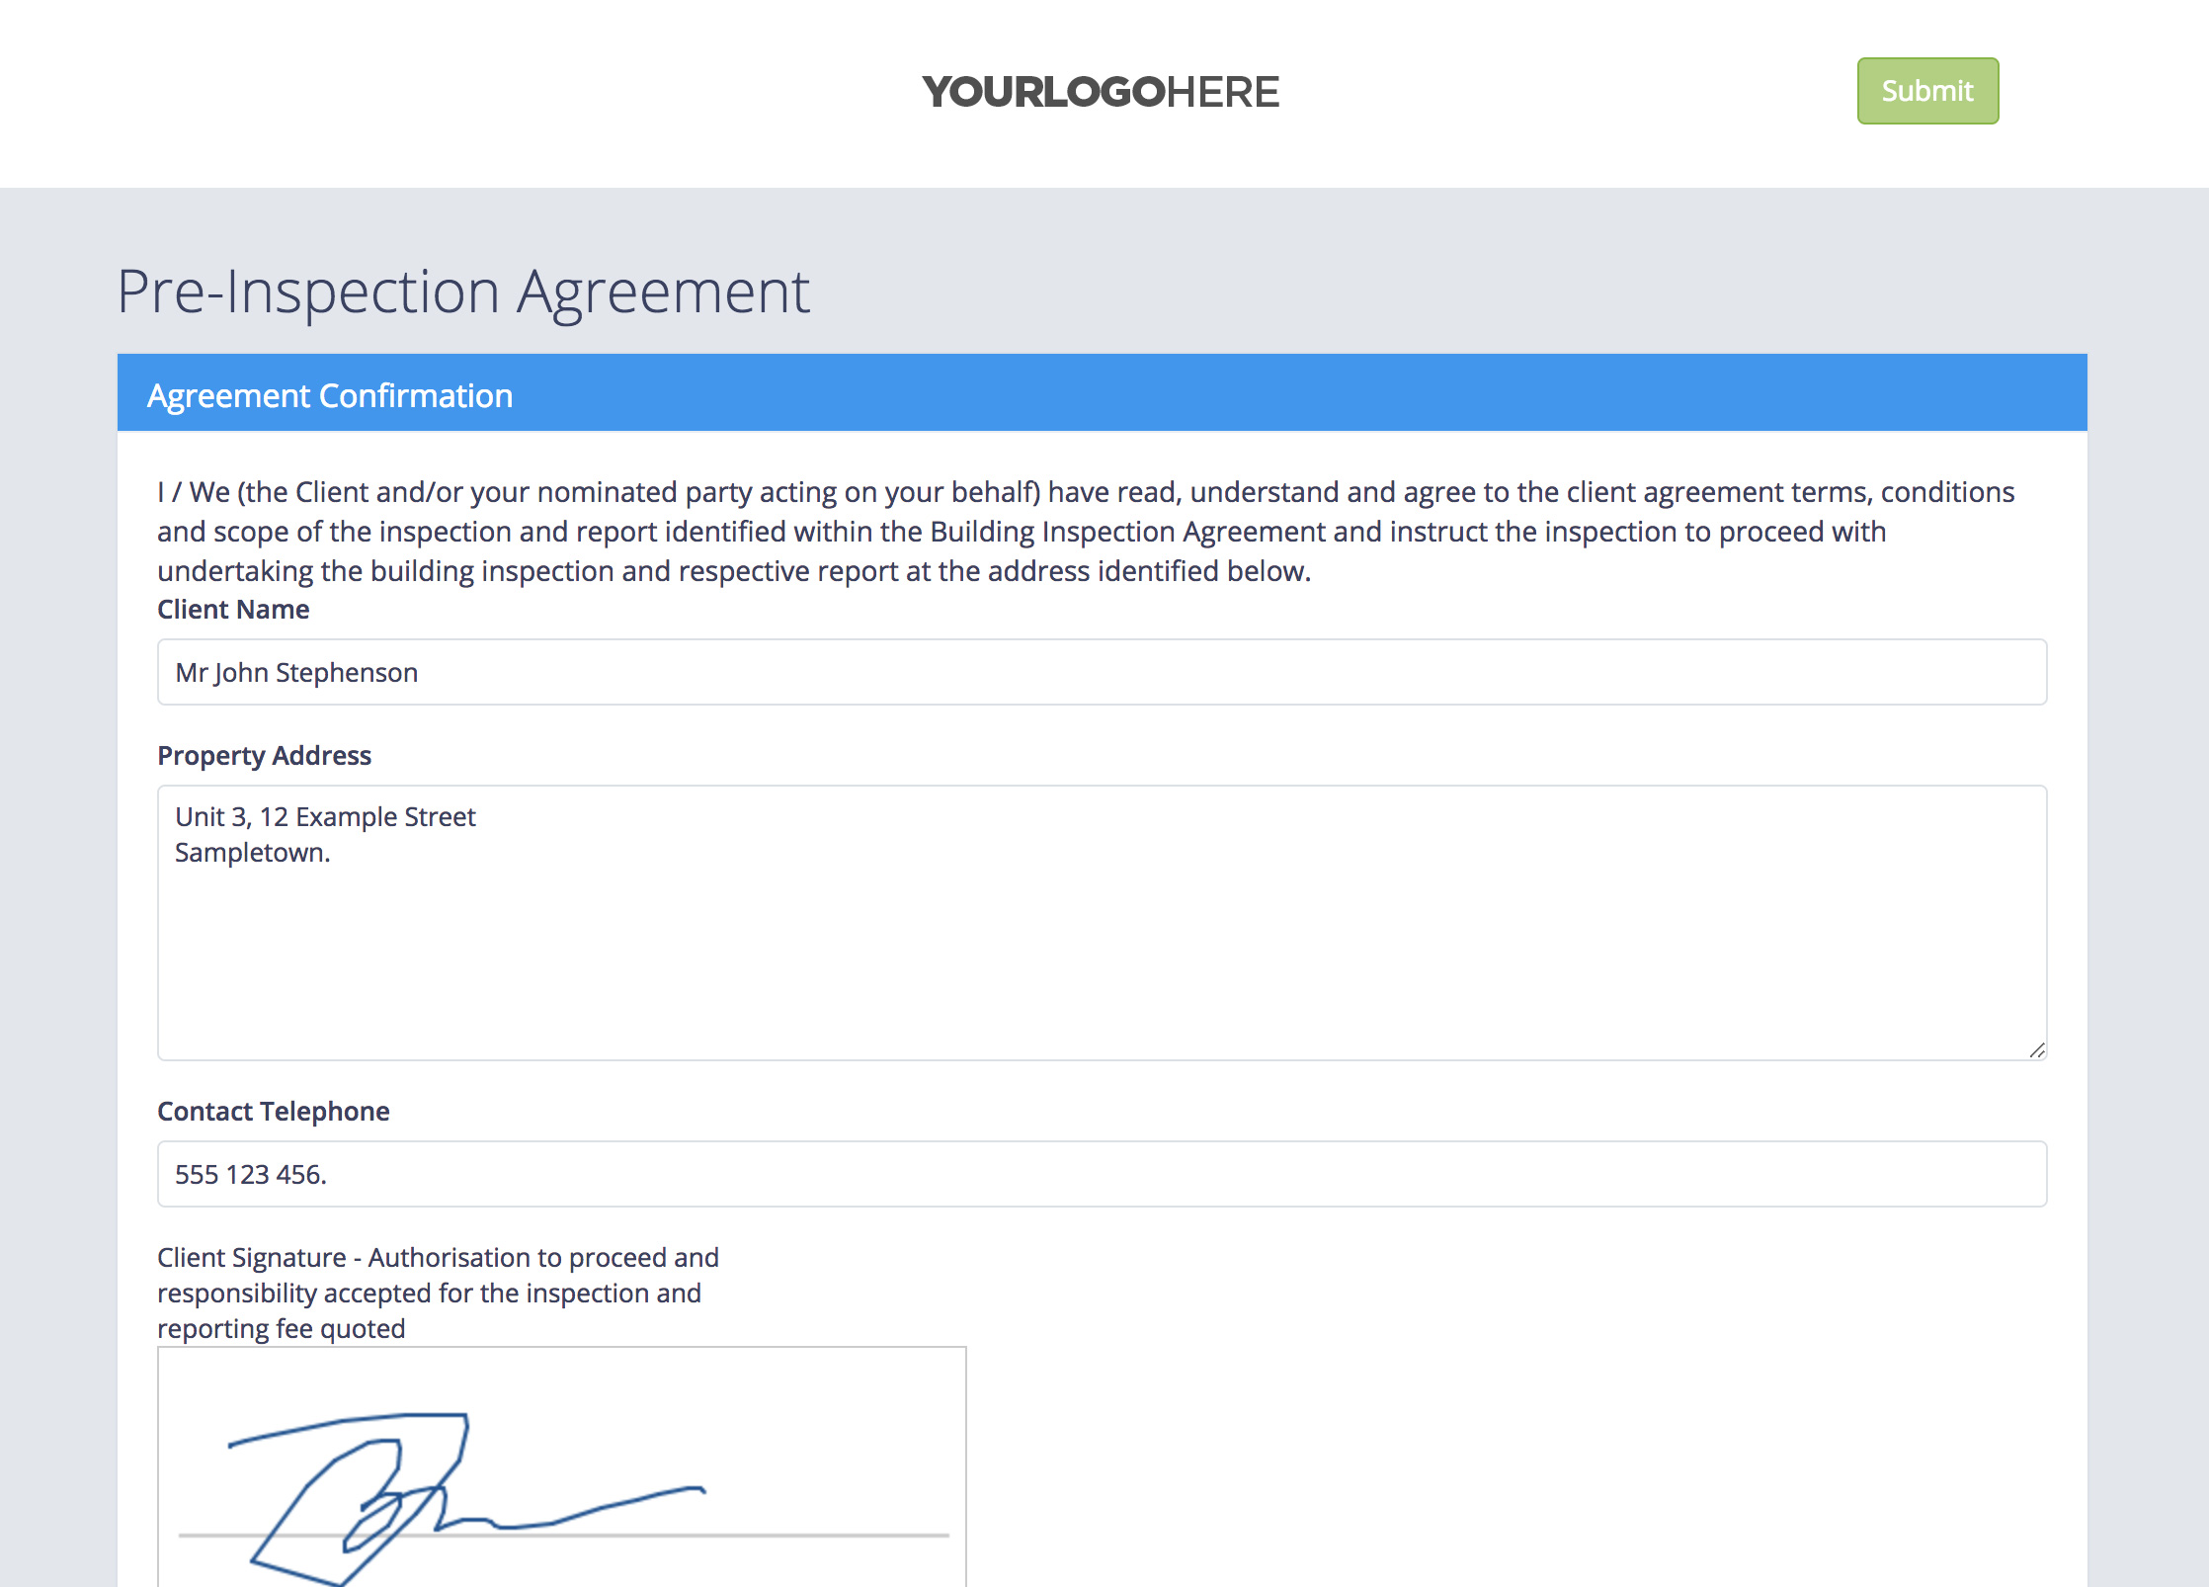Click the Agreement Confirmation header bar

[1101, 393]
